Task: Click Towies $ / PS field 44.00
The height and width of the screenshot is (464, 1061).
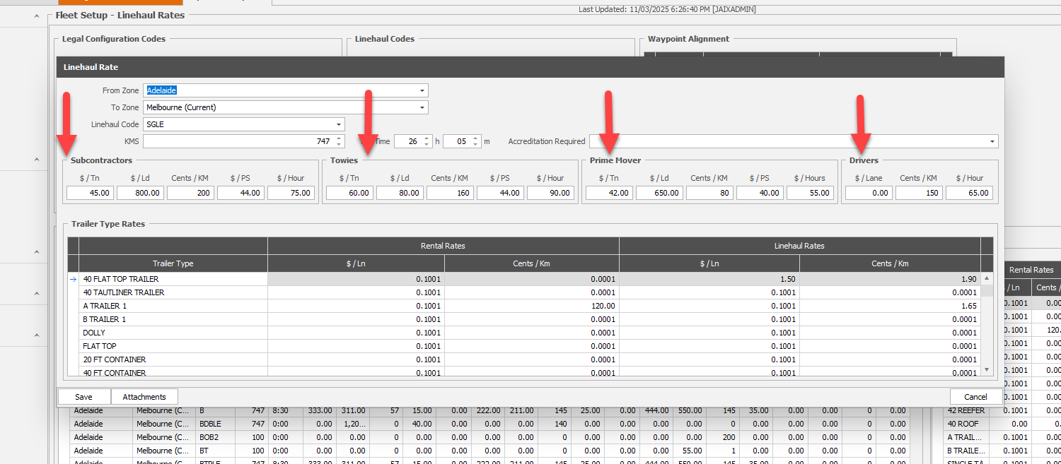Action: click(500, 193)
